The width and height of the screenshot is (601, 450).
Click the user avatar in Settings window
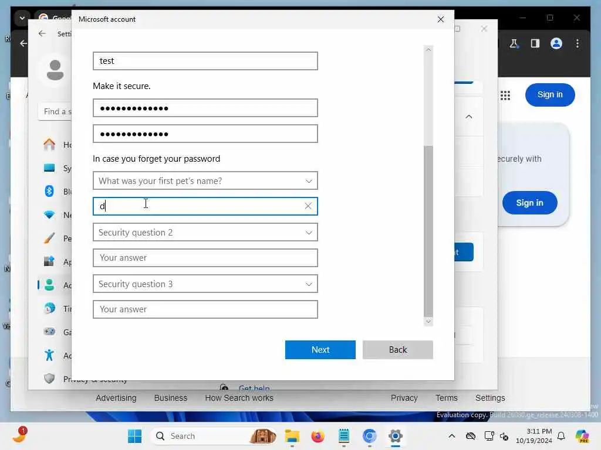click(55, 70)
